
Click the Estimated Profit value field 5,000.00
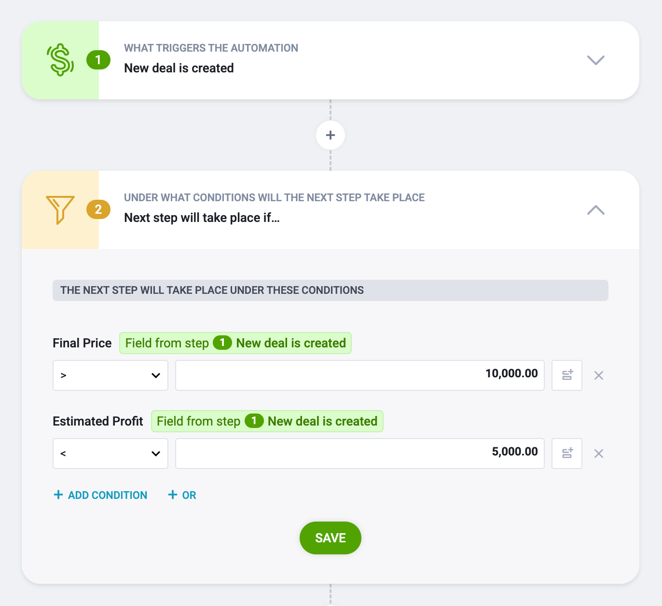360,454
